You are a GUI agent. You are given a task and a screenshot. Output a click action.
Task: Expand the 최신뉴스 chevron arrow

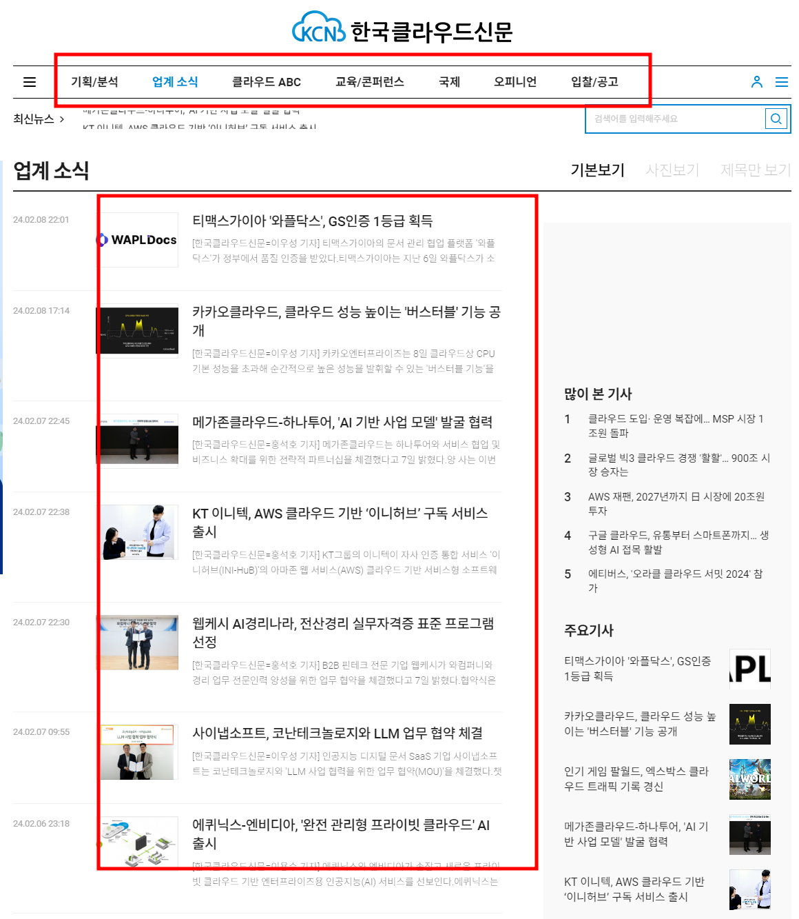(62, 119)
